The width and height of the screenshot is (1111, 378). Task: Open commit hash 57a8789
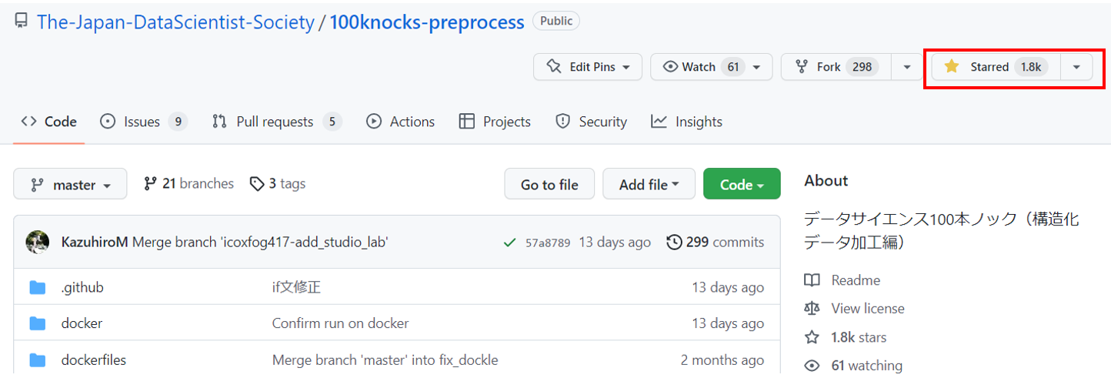(x=548, y=243)
